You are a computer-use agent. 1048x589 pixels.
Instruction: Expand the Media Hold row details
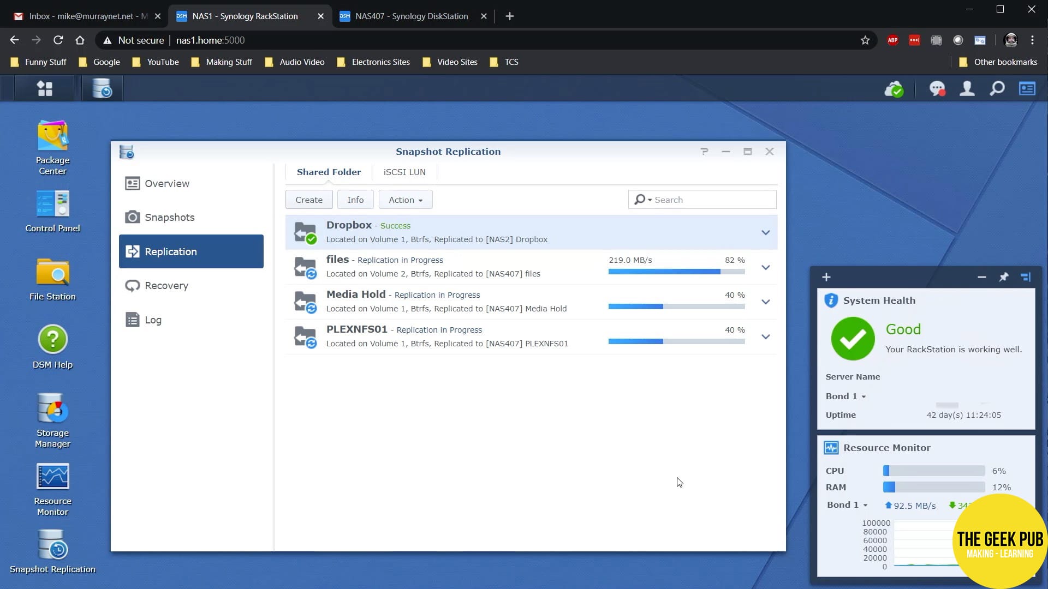[766, 302]
